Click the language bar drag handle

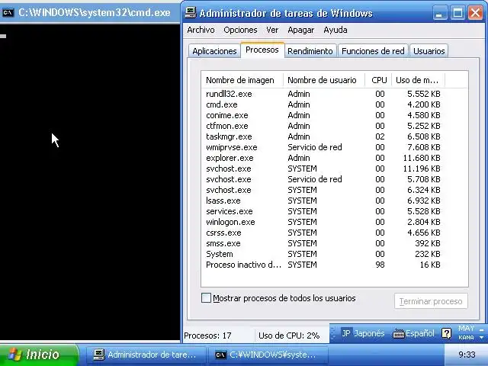332,334
